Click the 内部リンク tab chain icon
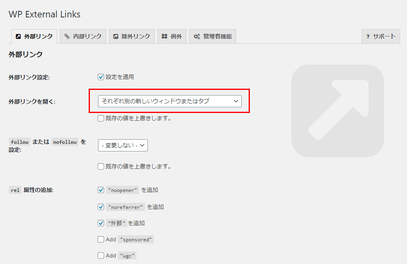 coord(67,36)
